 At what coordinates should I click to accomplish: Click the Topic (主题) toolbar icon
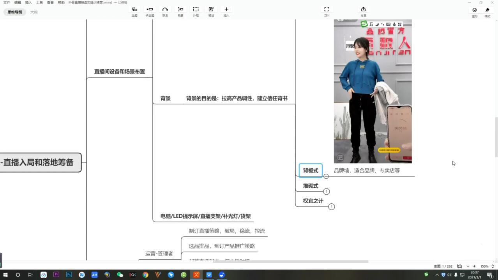click(134, 9)
